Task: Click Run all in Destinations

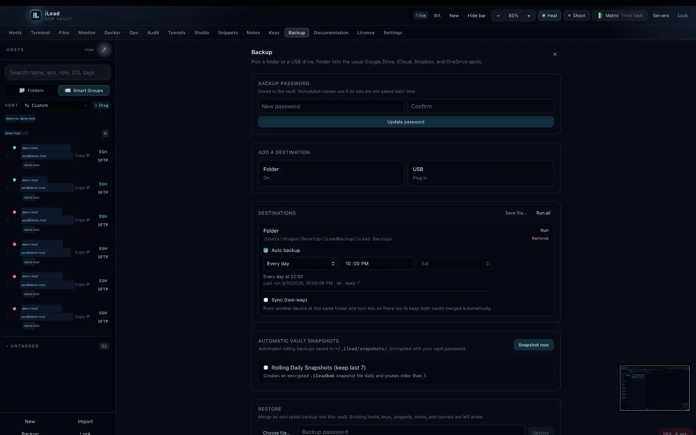Action: coord(543,213)
